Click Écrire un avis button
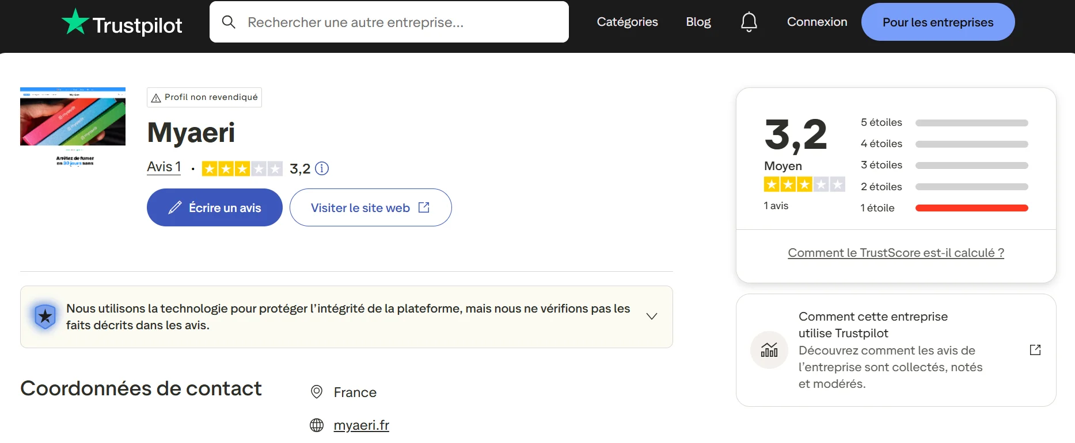The height and width of the screenshot is (443, 1075). coord(215,207)
